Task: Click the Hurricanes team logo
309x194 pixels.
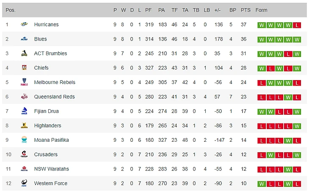Action: pos(24,24)
